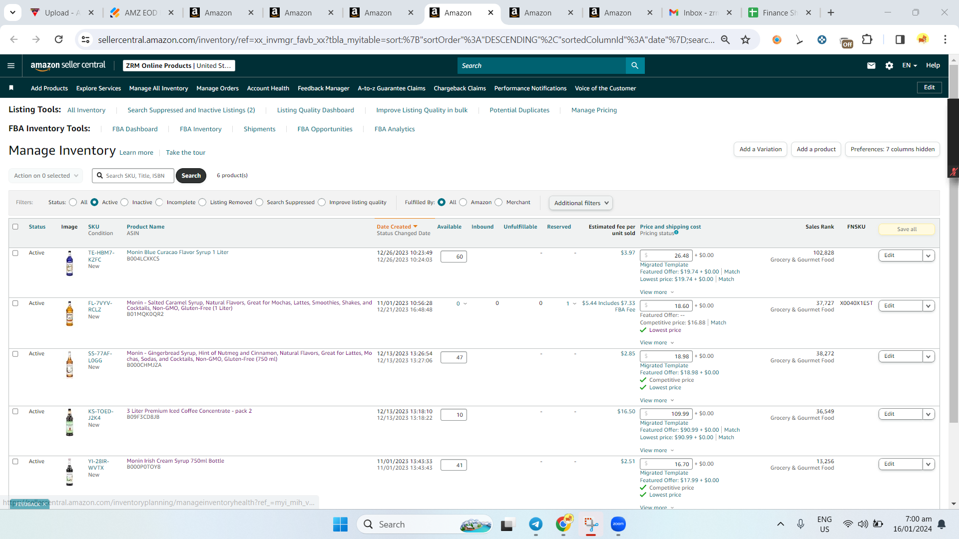Click the Add a Variation button

[760, 149]
